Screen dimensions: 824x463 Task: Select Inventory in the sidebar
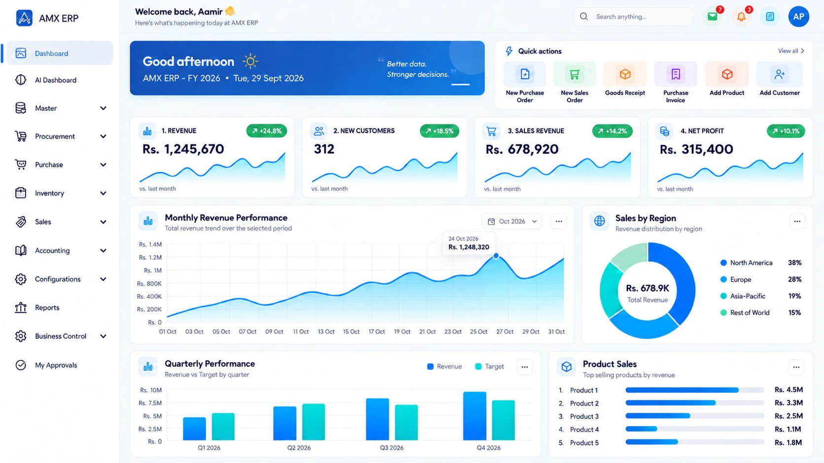[59, 193]
